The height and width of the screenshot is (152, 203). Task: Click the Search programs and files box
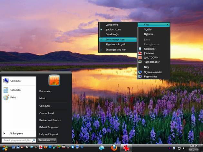(x=17, y=140)
